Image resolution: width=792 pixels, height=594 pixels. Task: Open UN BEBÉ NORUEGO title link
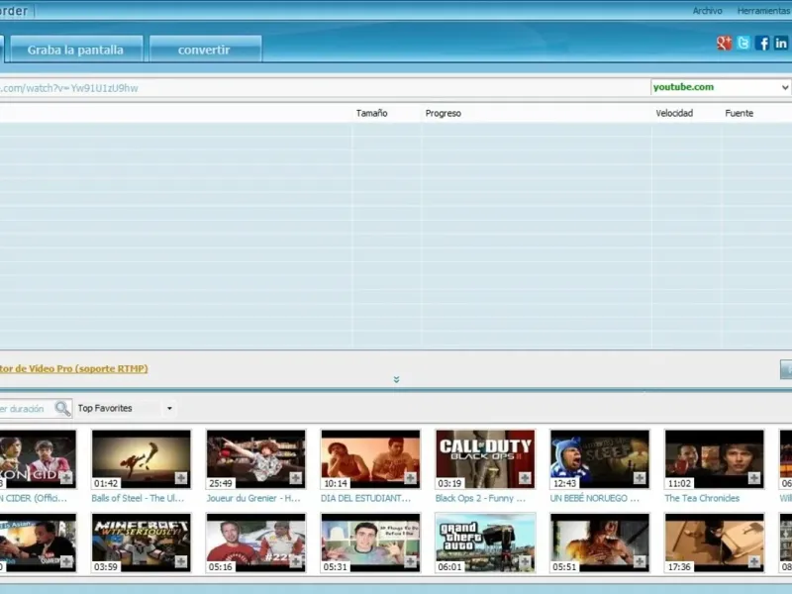pyautogui.click(x=595, y=498)
